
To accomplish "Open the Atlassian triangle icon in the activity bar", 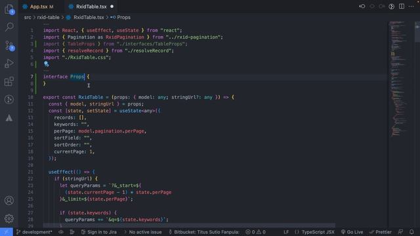I will tap(9, 118).
